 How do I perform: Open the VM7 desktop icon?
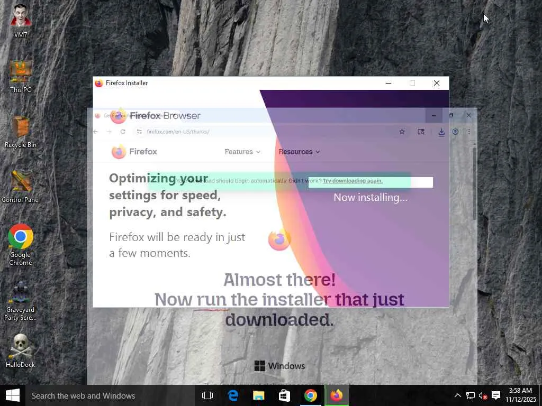coord(21,20)
